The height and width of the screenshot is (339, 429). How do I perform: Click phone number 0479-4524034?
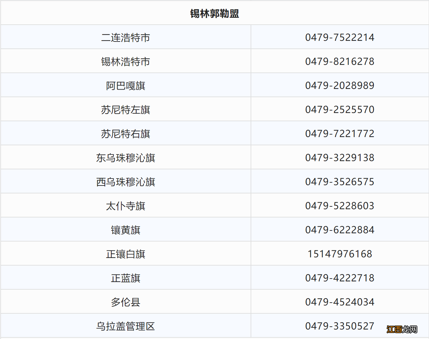pyautogui.click(x=340, y=302)
